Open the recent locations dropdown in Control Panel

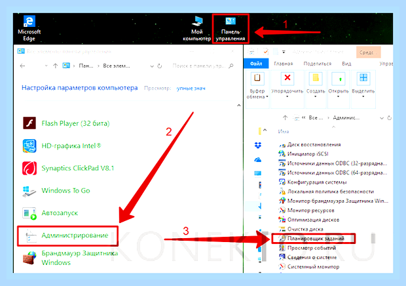tap(46, 66)
